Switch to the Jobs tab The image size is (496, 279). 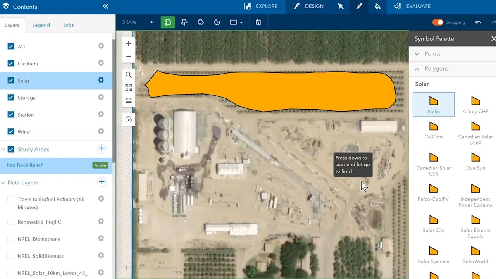[69, 25]
